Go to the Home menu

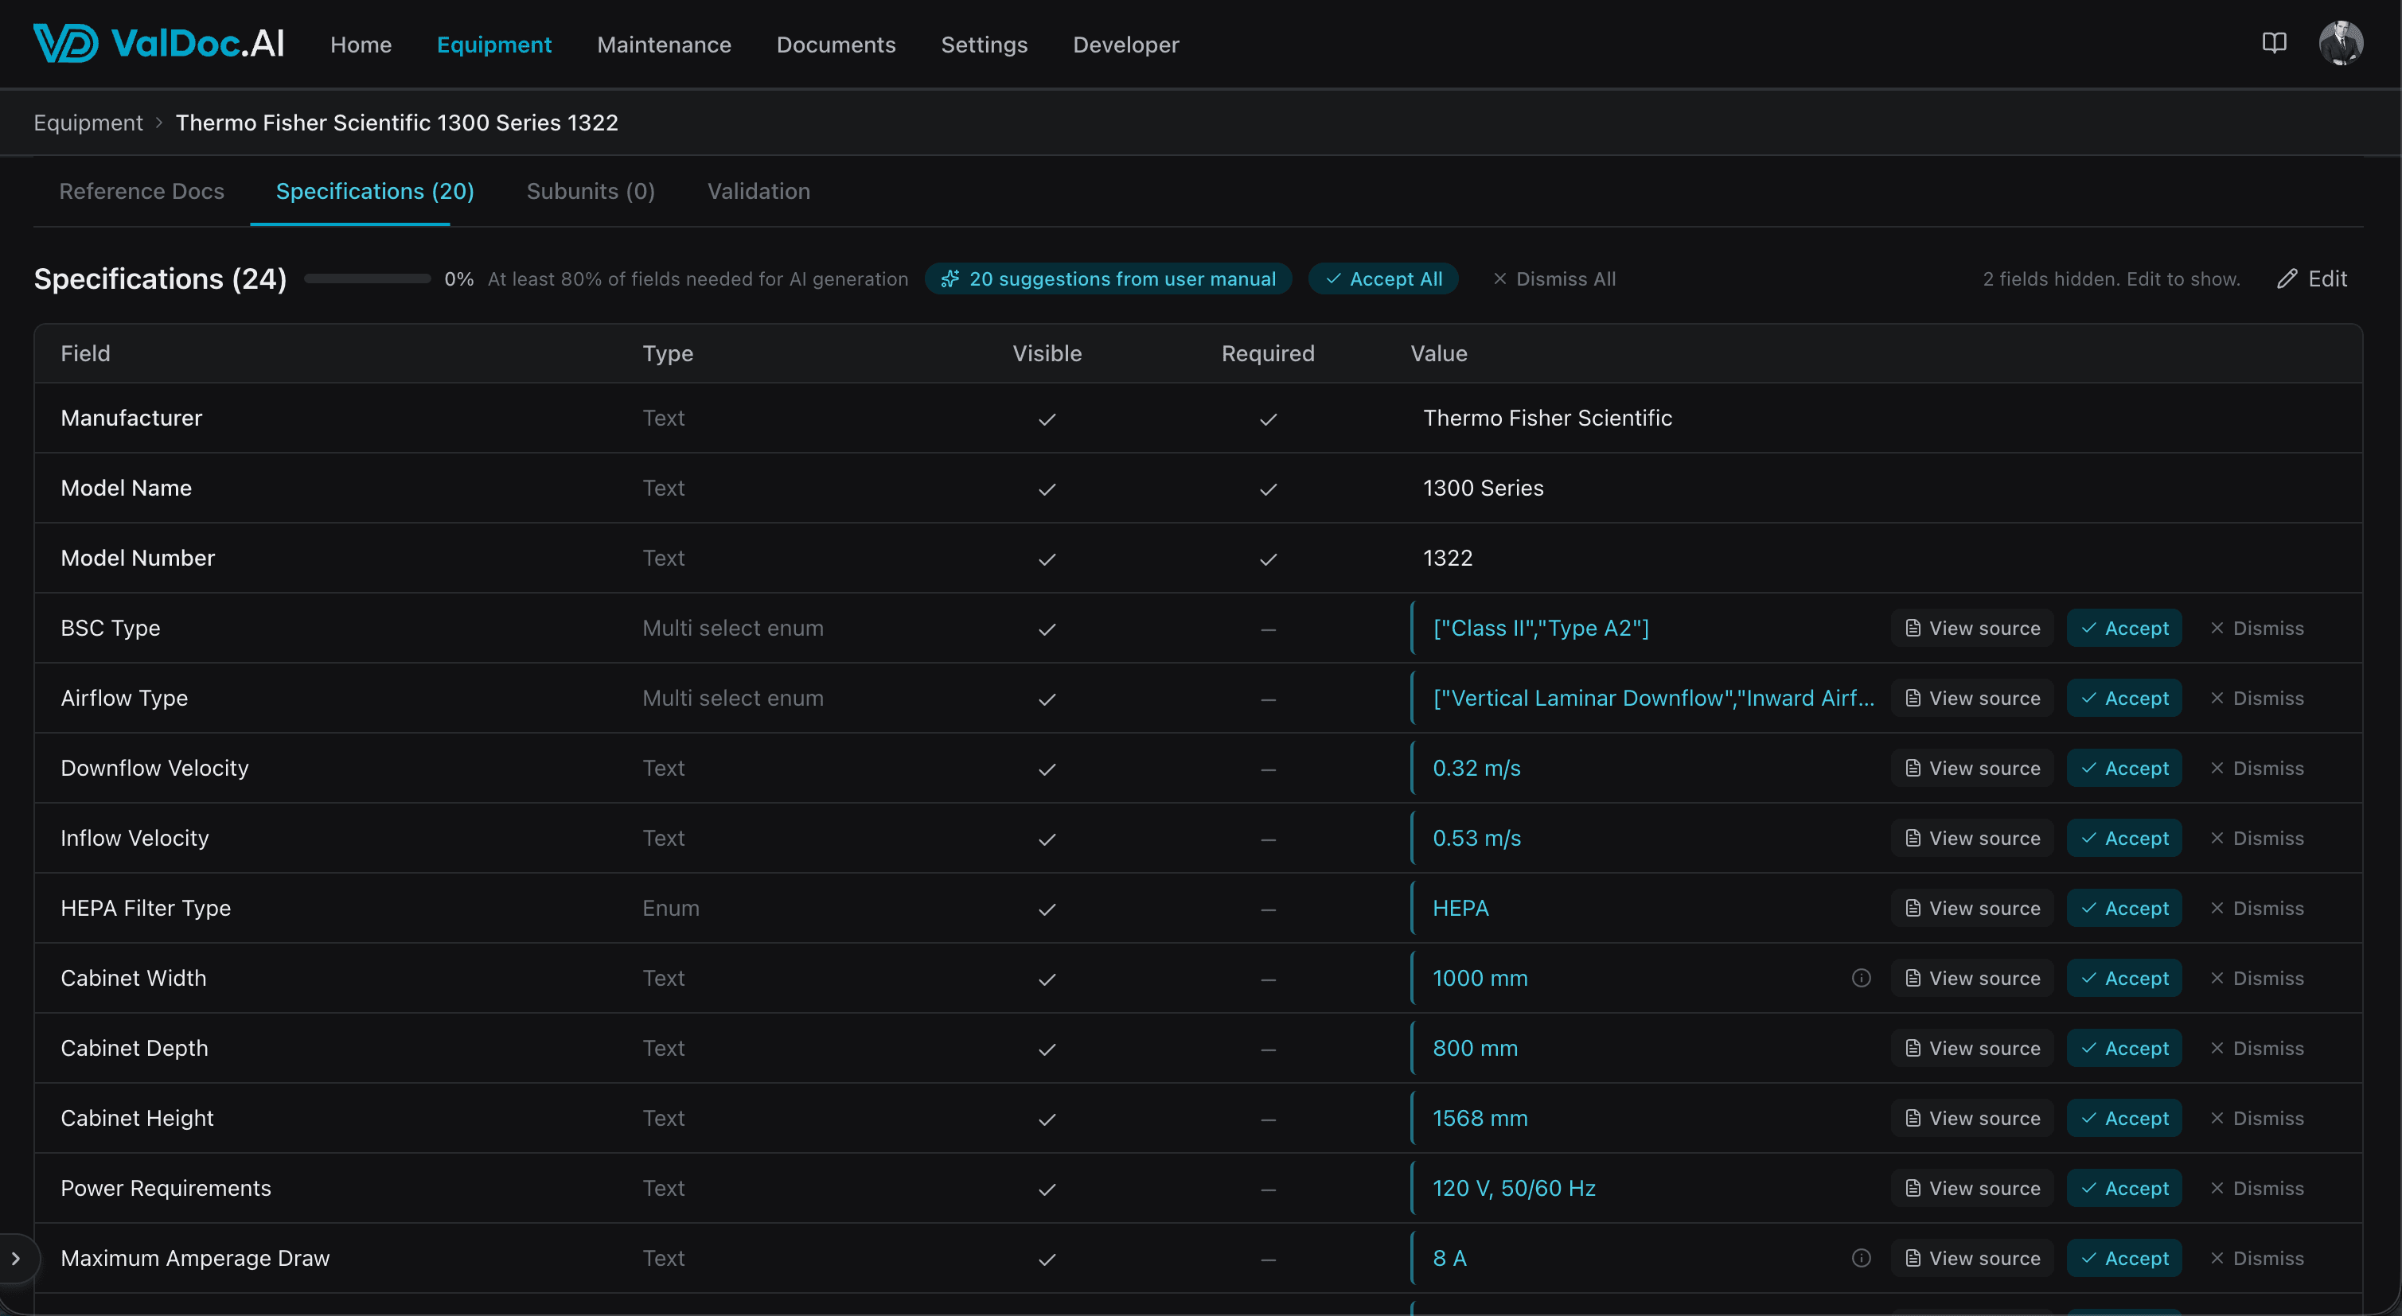(x=361, y=44)
